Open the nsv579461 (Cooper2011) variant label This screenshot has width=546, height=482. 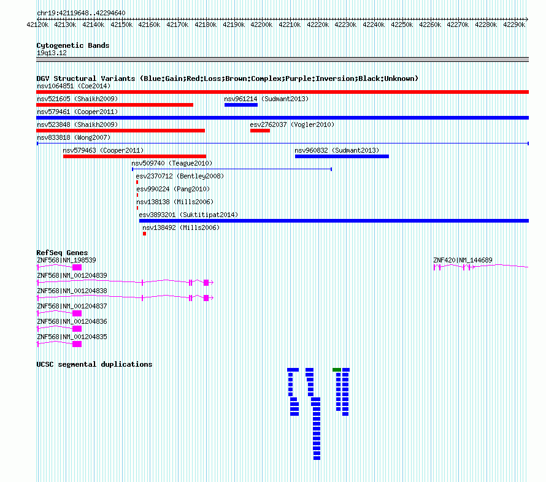pyautogui.click(x=77, y=112)
